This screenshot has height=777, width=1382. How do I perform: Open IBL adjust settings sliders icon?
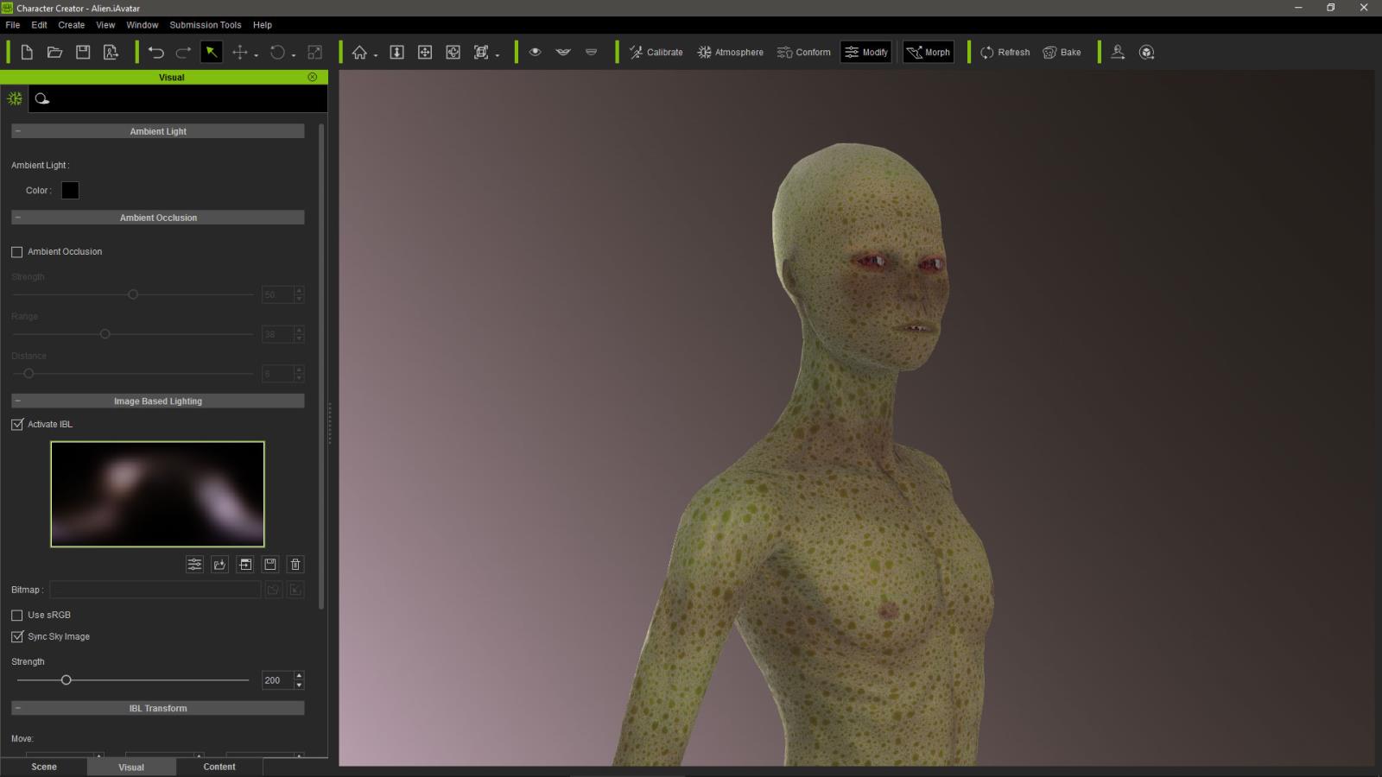click(x=194, y=564)
